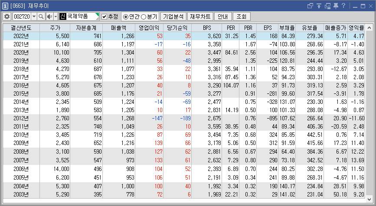This screenshot has height=206, width=376.
Task: Click the speaker sound icon
Action: point(49,16)
